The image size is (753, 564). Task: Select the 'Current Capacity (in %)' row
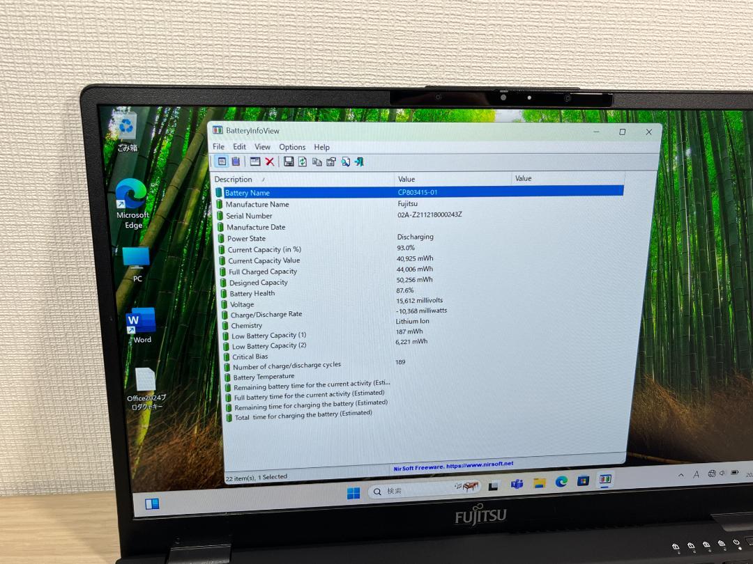(419, 249)
